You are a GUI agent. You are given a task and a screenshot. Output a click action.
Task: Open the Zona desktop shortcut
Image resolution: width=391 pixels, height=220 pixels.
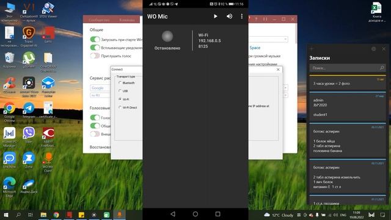(x=29, y=160)
